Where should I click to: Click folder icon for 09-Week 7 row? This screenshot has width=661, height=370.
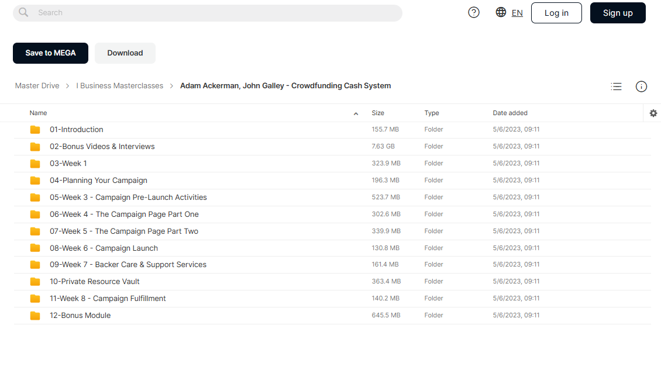(35, 265)
